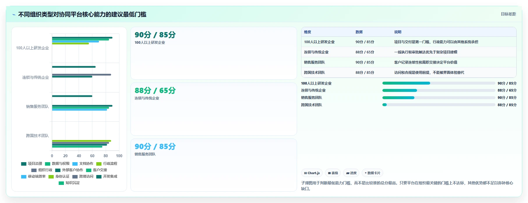The width and height of the screenshot is (528, 203).
Task: Click the x-axis tick labeled 100
Action: [119, 156]
